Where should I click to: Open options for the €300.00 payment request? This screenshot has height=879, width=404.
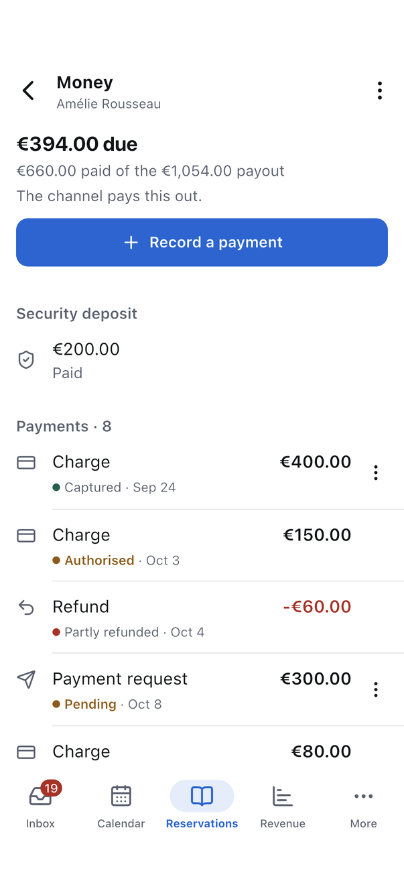click(376, 689)
